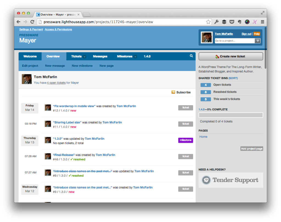Expand the Milestones dropdown arrow
281x222 pixels.
tap(135, 57)
